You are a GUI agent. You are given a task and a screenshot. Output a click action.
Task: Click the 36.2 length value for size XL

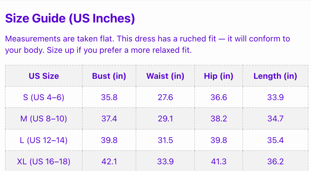[275, 161]
